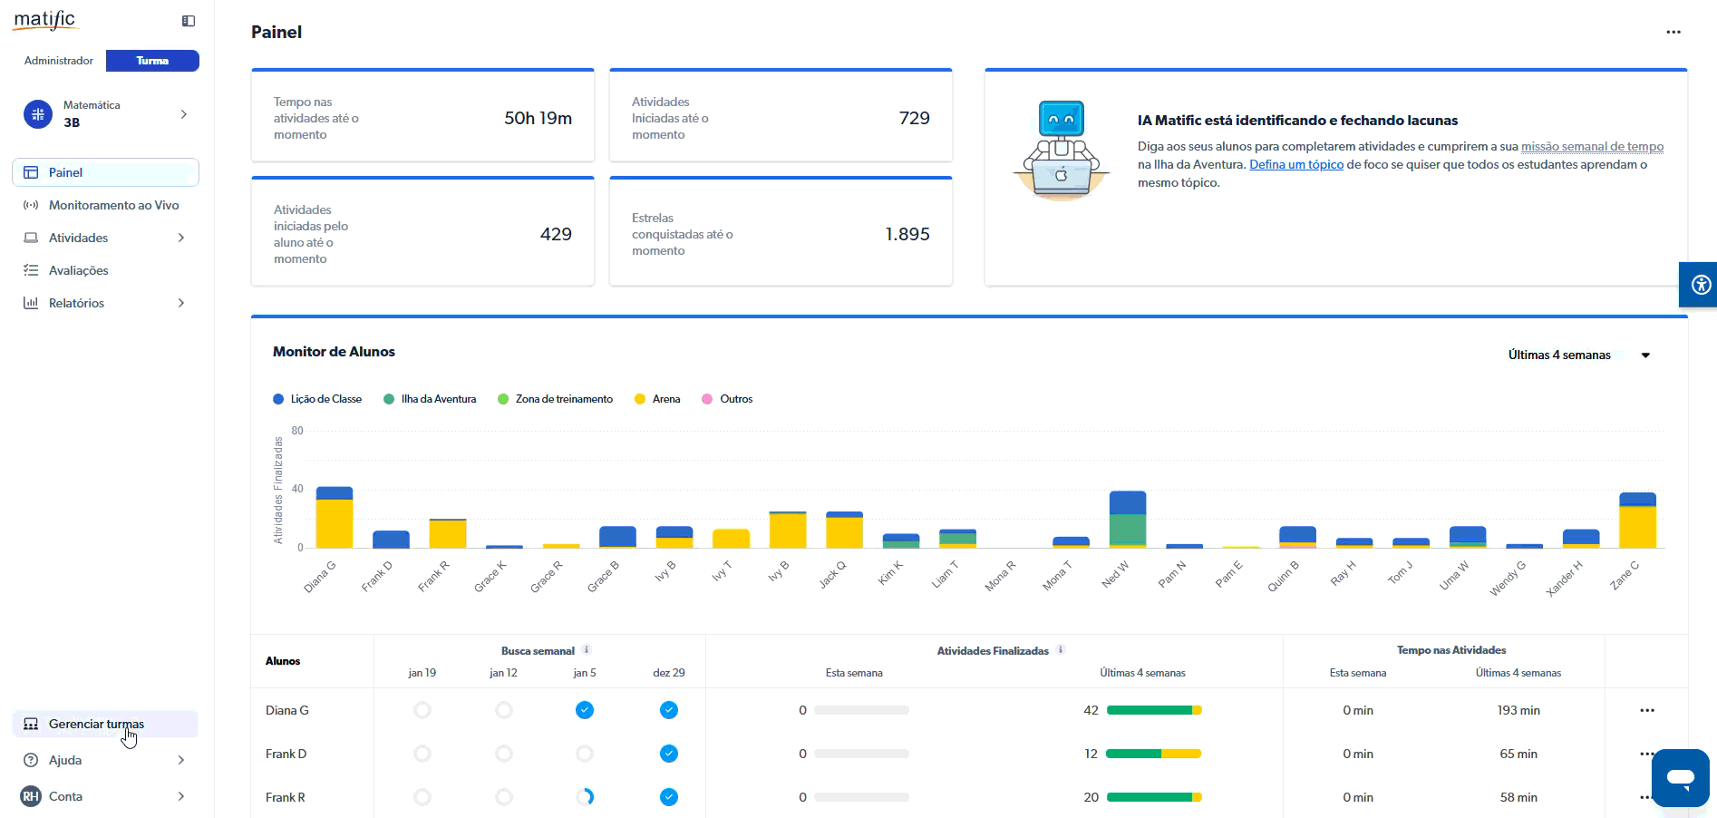This screenshot has width=1717, height=818.
Task: Open the info icon beside Busca semanal
Action: click(587, 649)
